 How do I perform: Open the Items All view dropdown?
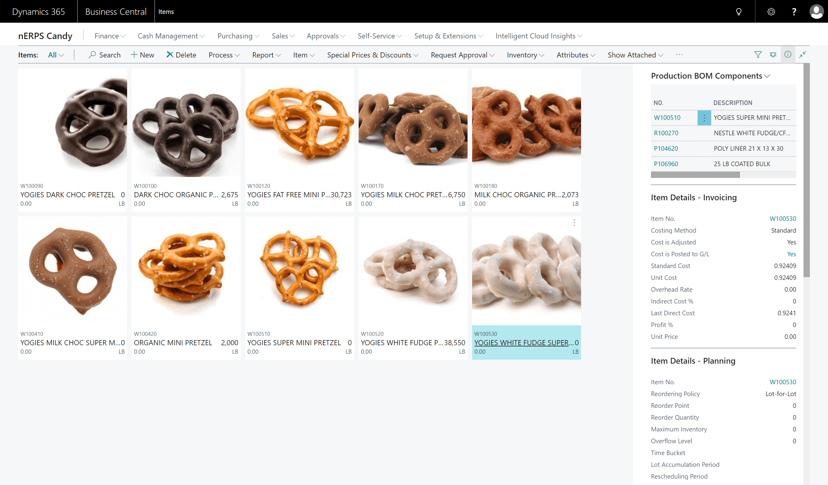coord(55,55)
